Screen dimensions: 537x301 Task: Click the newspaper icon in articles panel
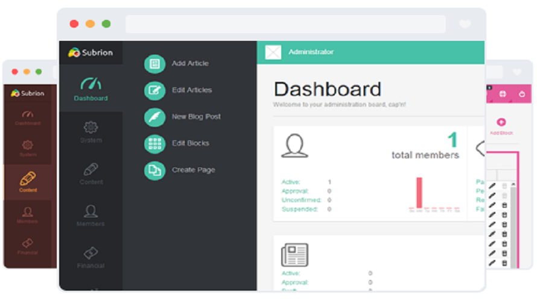294,255
